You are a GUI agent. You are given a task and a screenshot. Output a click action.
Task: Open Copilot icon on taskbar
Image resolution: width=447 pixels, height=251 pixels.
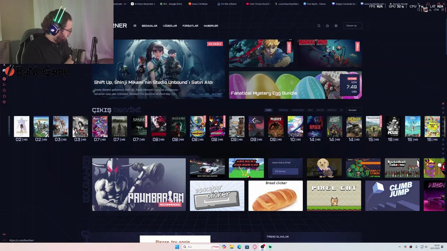[x=224, y=247]
